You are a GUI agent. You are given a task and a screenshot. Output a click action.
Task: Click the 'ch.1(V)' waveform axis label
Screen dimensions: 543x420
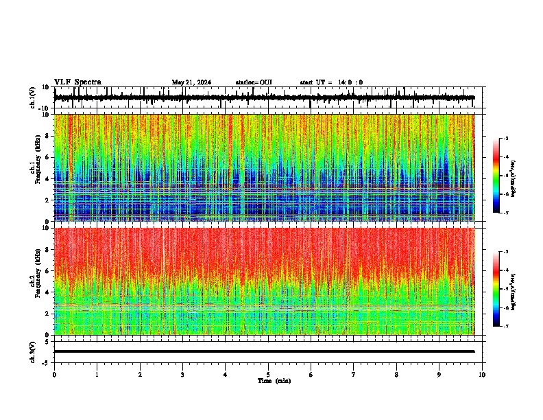tap(33, 97)
